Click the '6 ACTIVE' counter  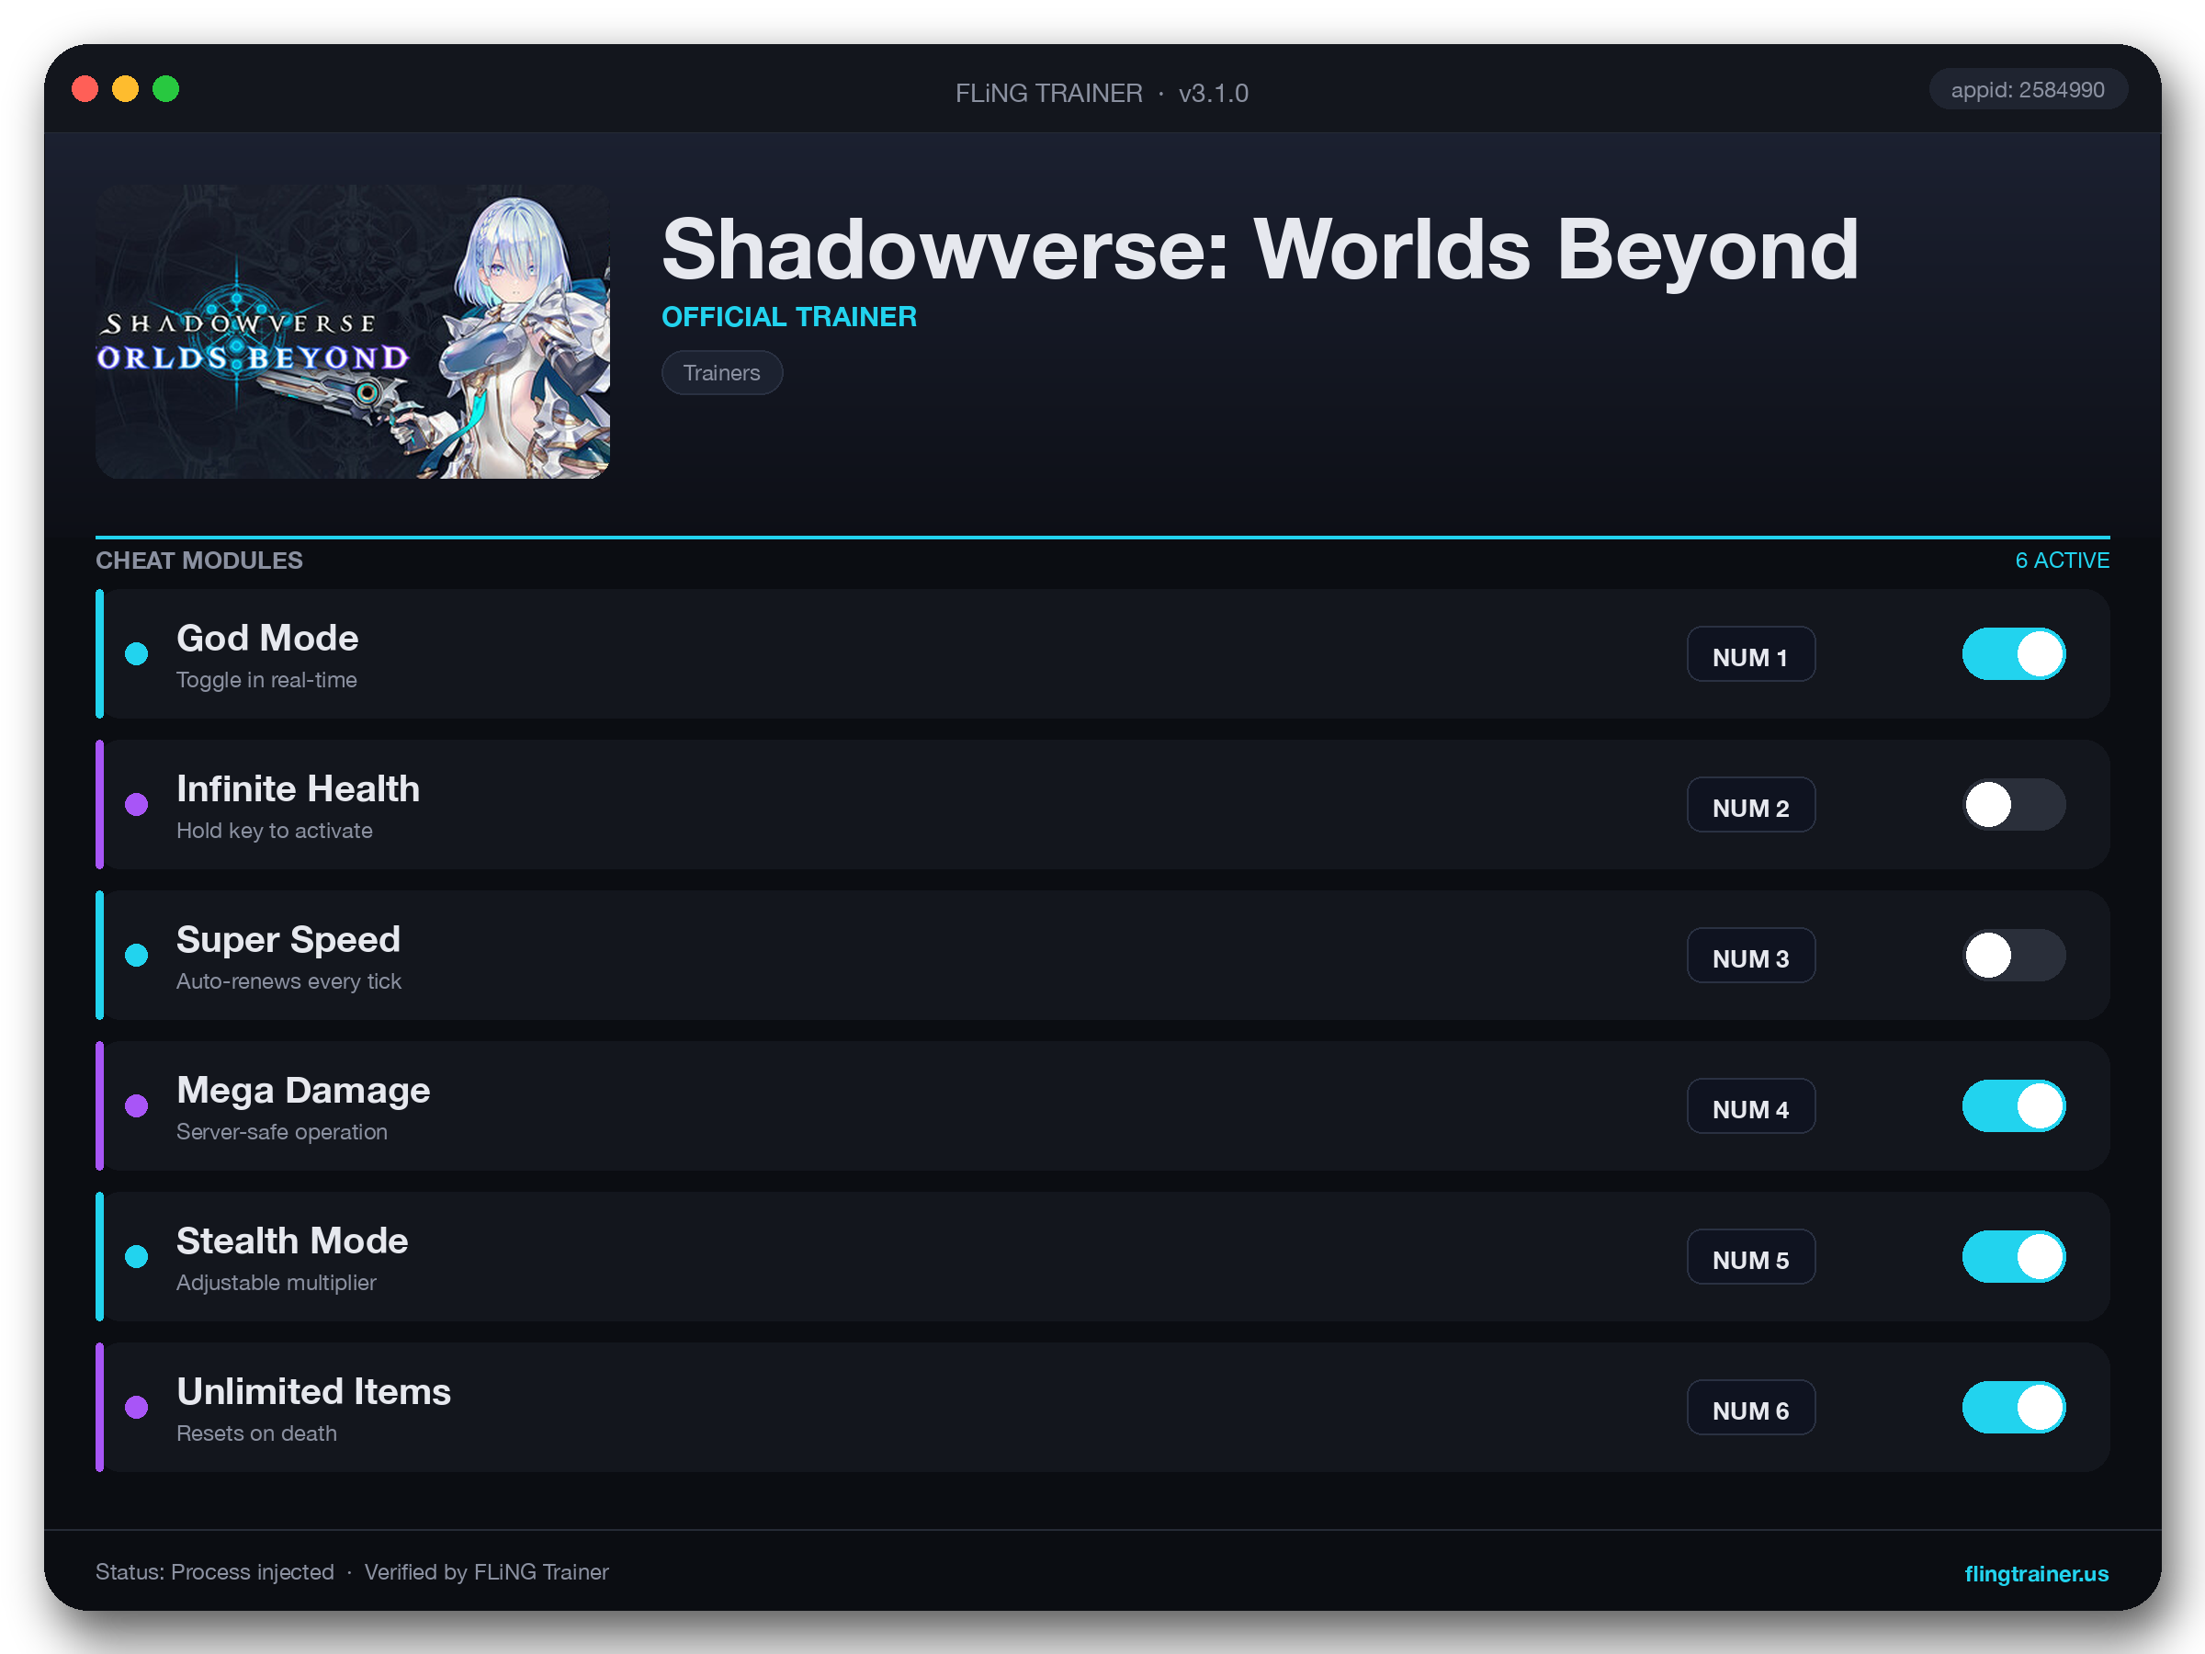coord(2062,561)
